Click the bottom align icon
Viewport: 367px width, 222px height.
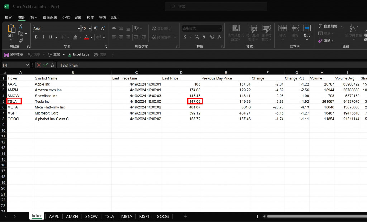click(x=128, y=29)
